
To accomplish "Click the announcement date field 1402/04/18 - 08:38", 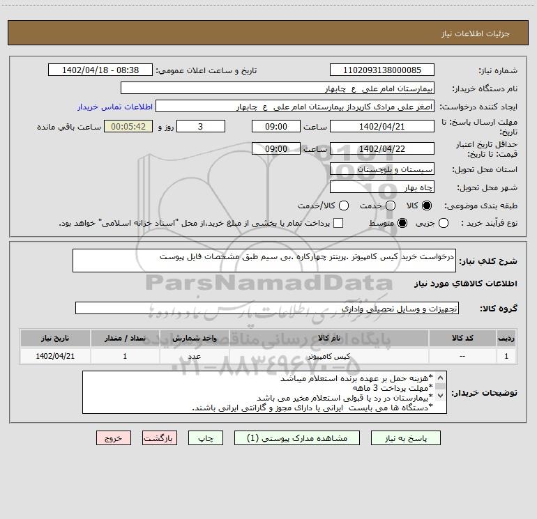I will click(100, 70).
